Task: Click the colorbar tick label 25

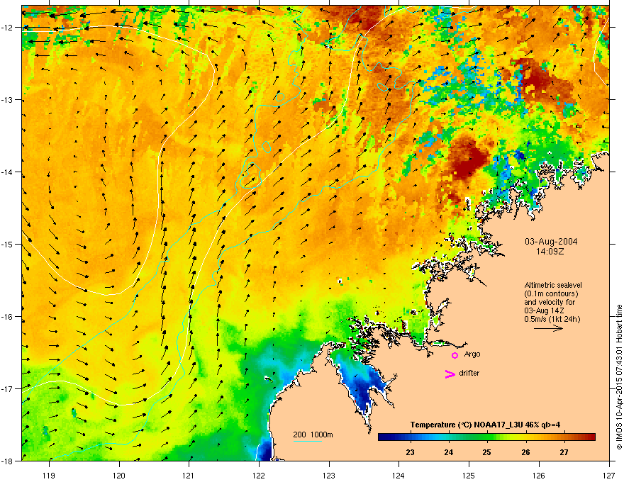Action: [486, 452]
